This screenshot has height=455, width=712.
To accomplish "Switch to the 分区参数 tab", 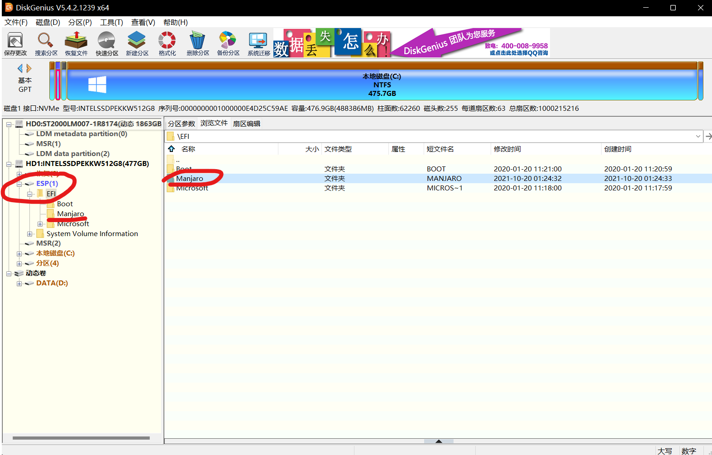I will pyautogui.click(x=182, y=123).
